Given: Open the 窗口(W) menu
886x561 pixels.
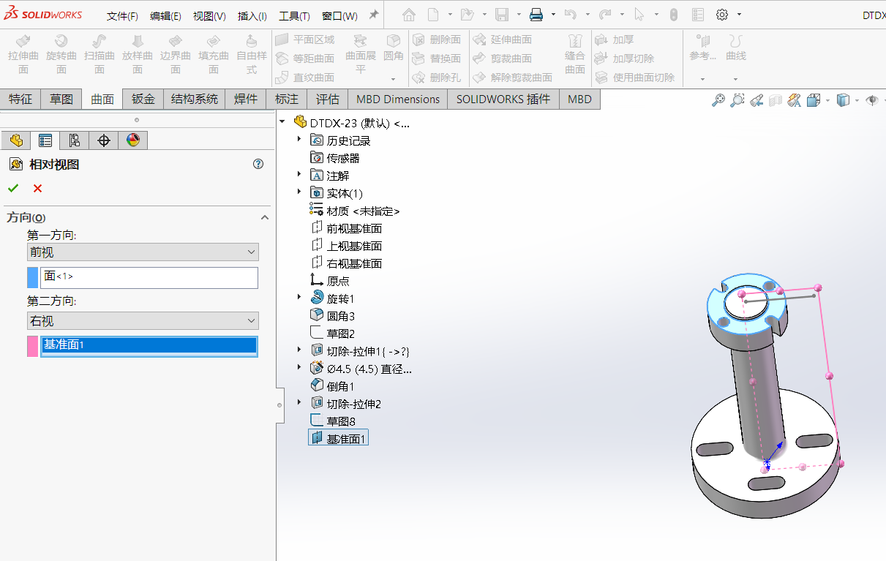Looking at the screenshot, I should (x=339, y=16).
